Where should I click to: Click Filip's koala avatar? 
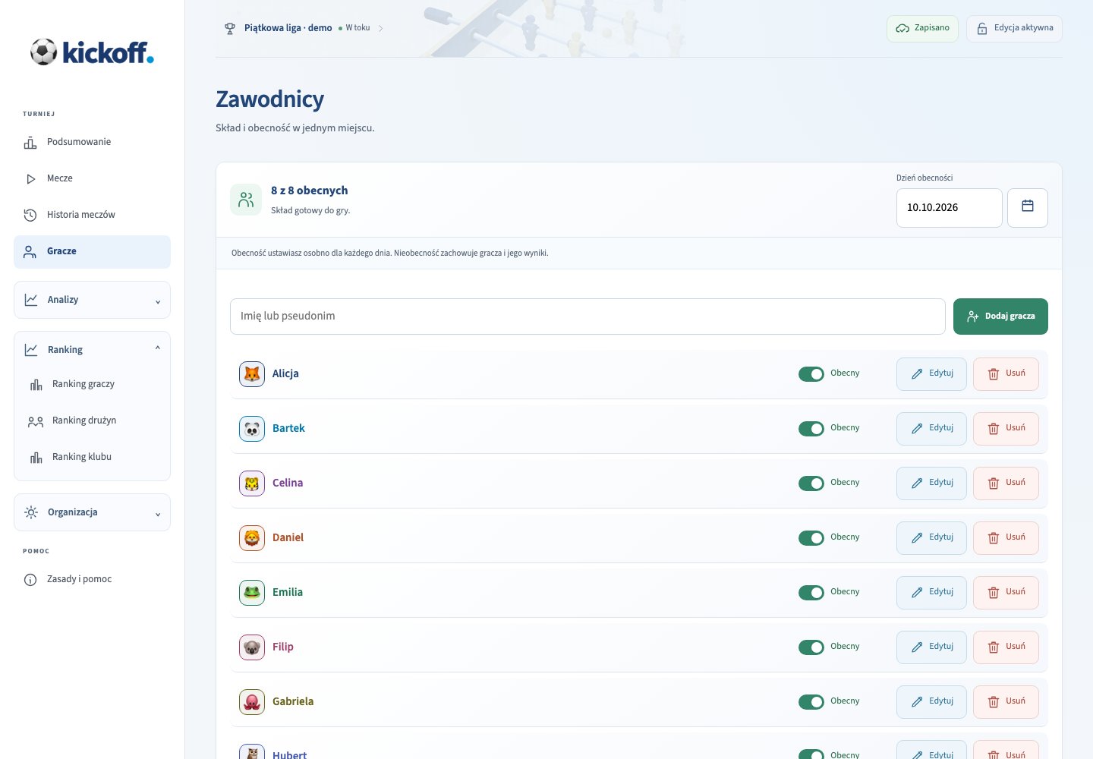[x=252, y=647]
